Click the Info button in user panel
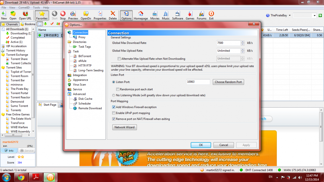324x182 pixels. 9,151
